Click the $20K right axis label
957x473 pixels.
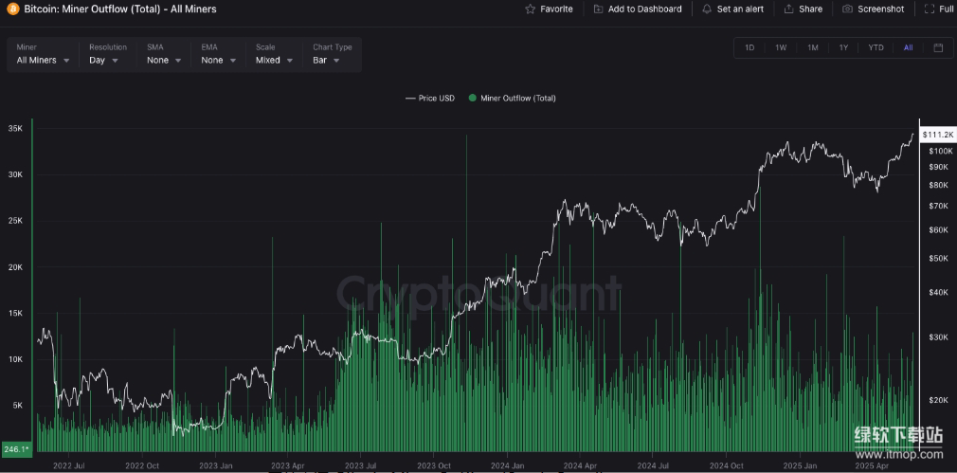(939, 400)
